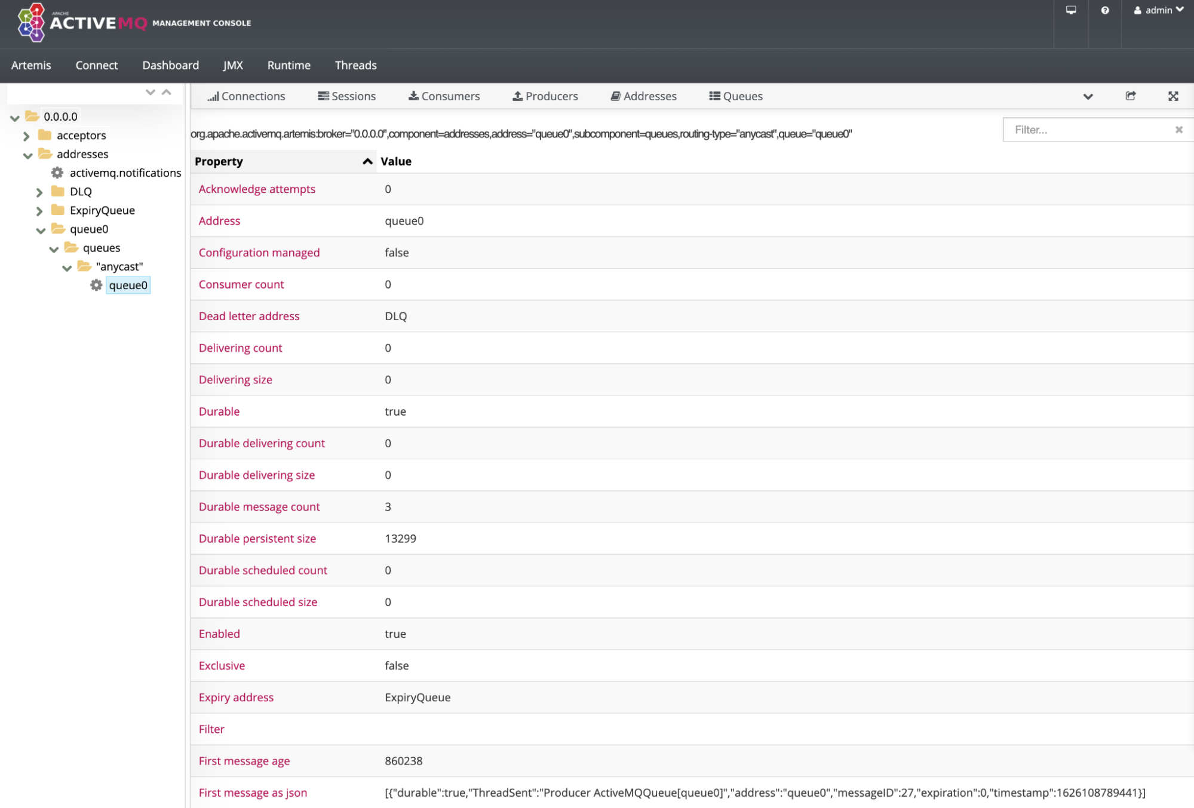Image resolution: width=1194 pixels, height=808 pixels.
Task: Click the gear icon beside queue0
Action: (96, 285)
